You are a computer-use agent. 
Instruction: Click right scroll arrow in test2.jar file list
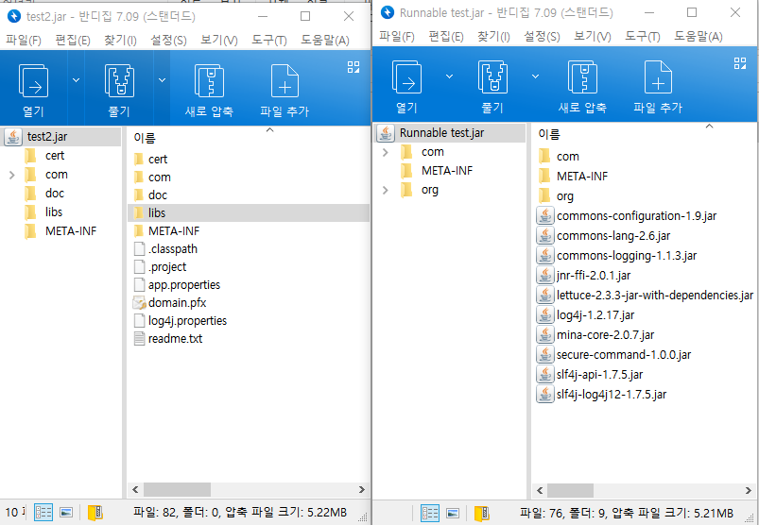coord(362,490)
